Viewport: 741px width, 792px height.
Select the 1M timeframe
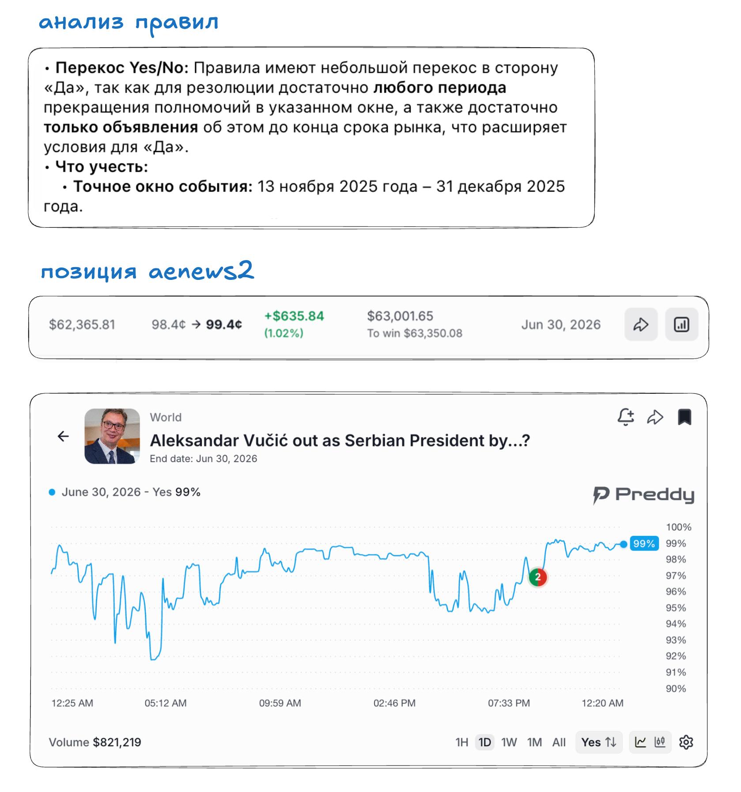click(534, 742)
